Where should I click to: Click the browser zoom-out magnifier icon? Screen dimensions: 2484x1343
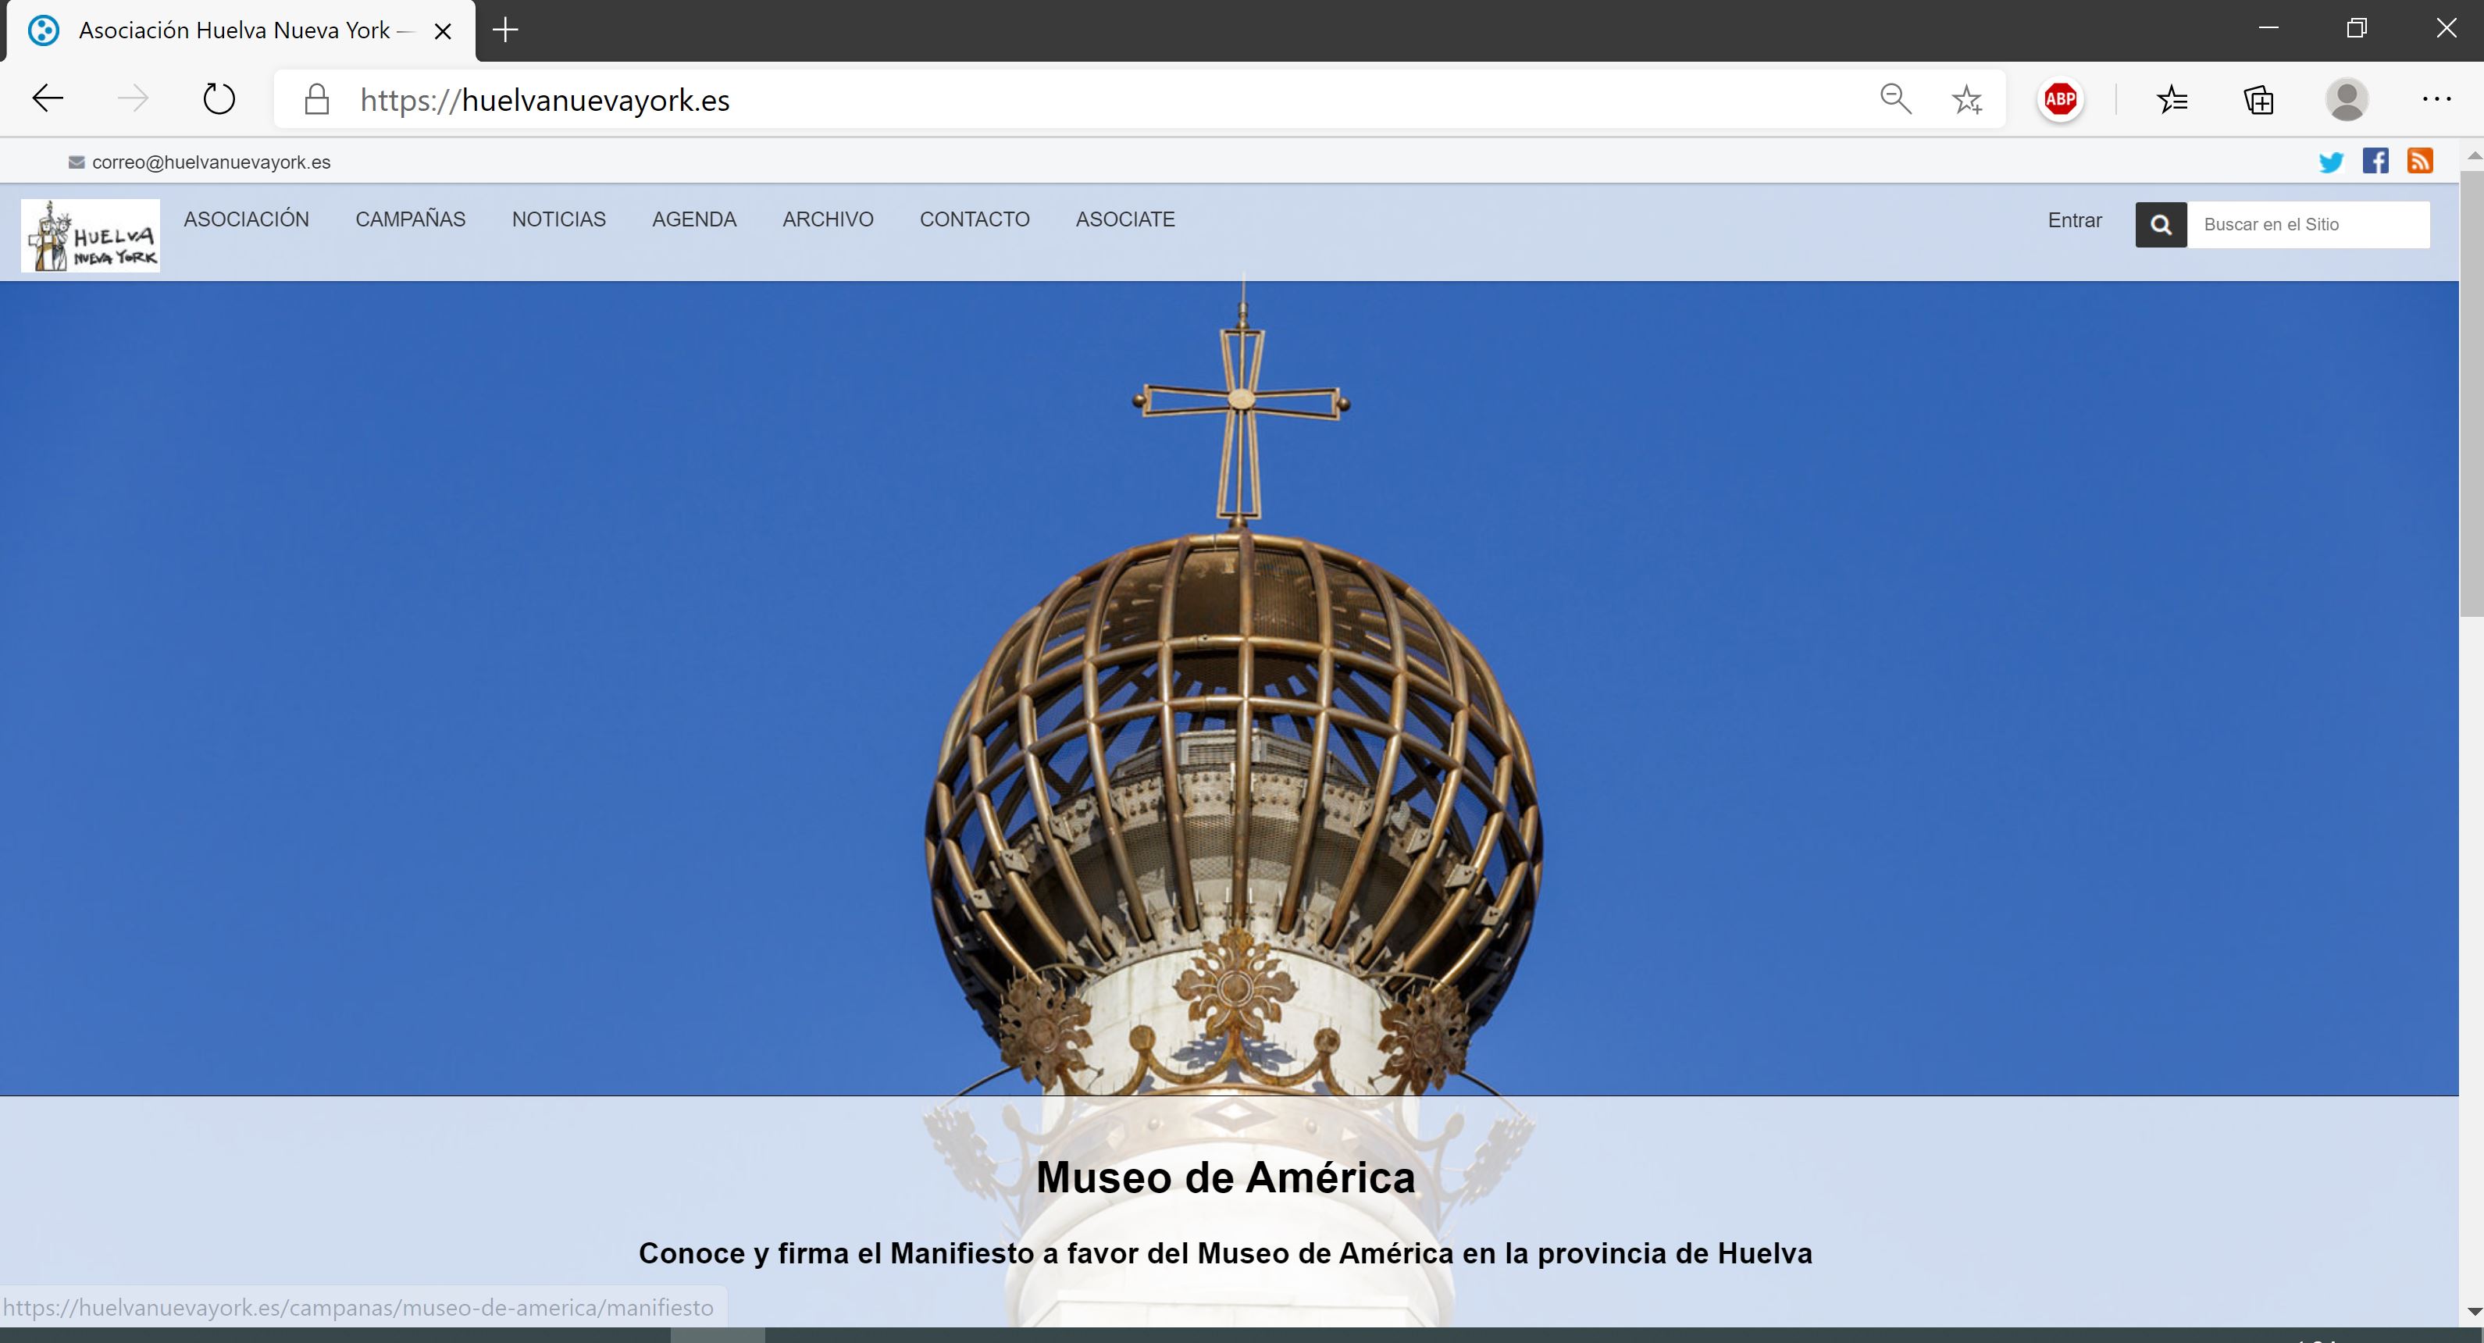click(x=1895, y=99)
